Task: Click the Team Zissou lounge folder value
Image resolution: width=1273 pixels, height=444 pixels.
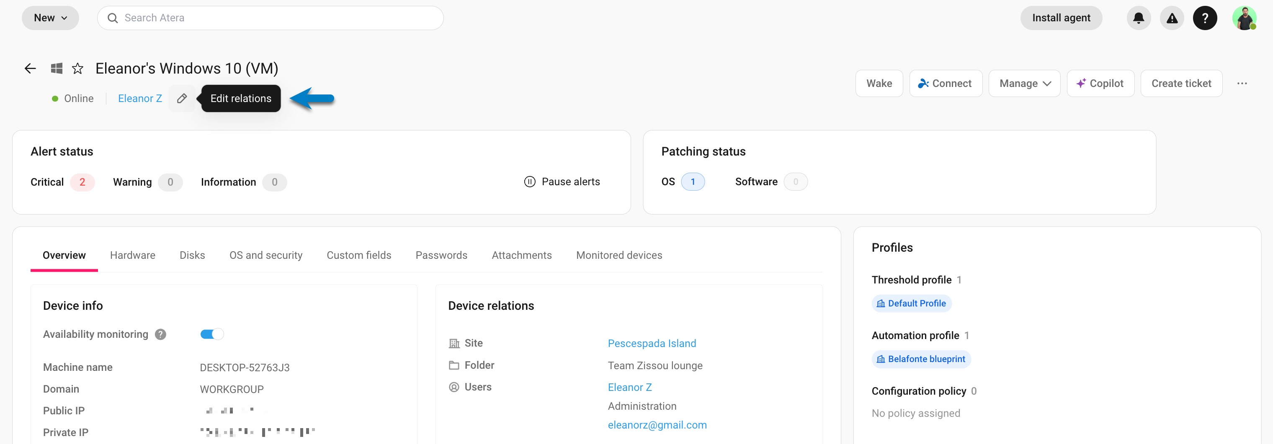Action: (x=655, y=365)
